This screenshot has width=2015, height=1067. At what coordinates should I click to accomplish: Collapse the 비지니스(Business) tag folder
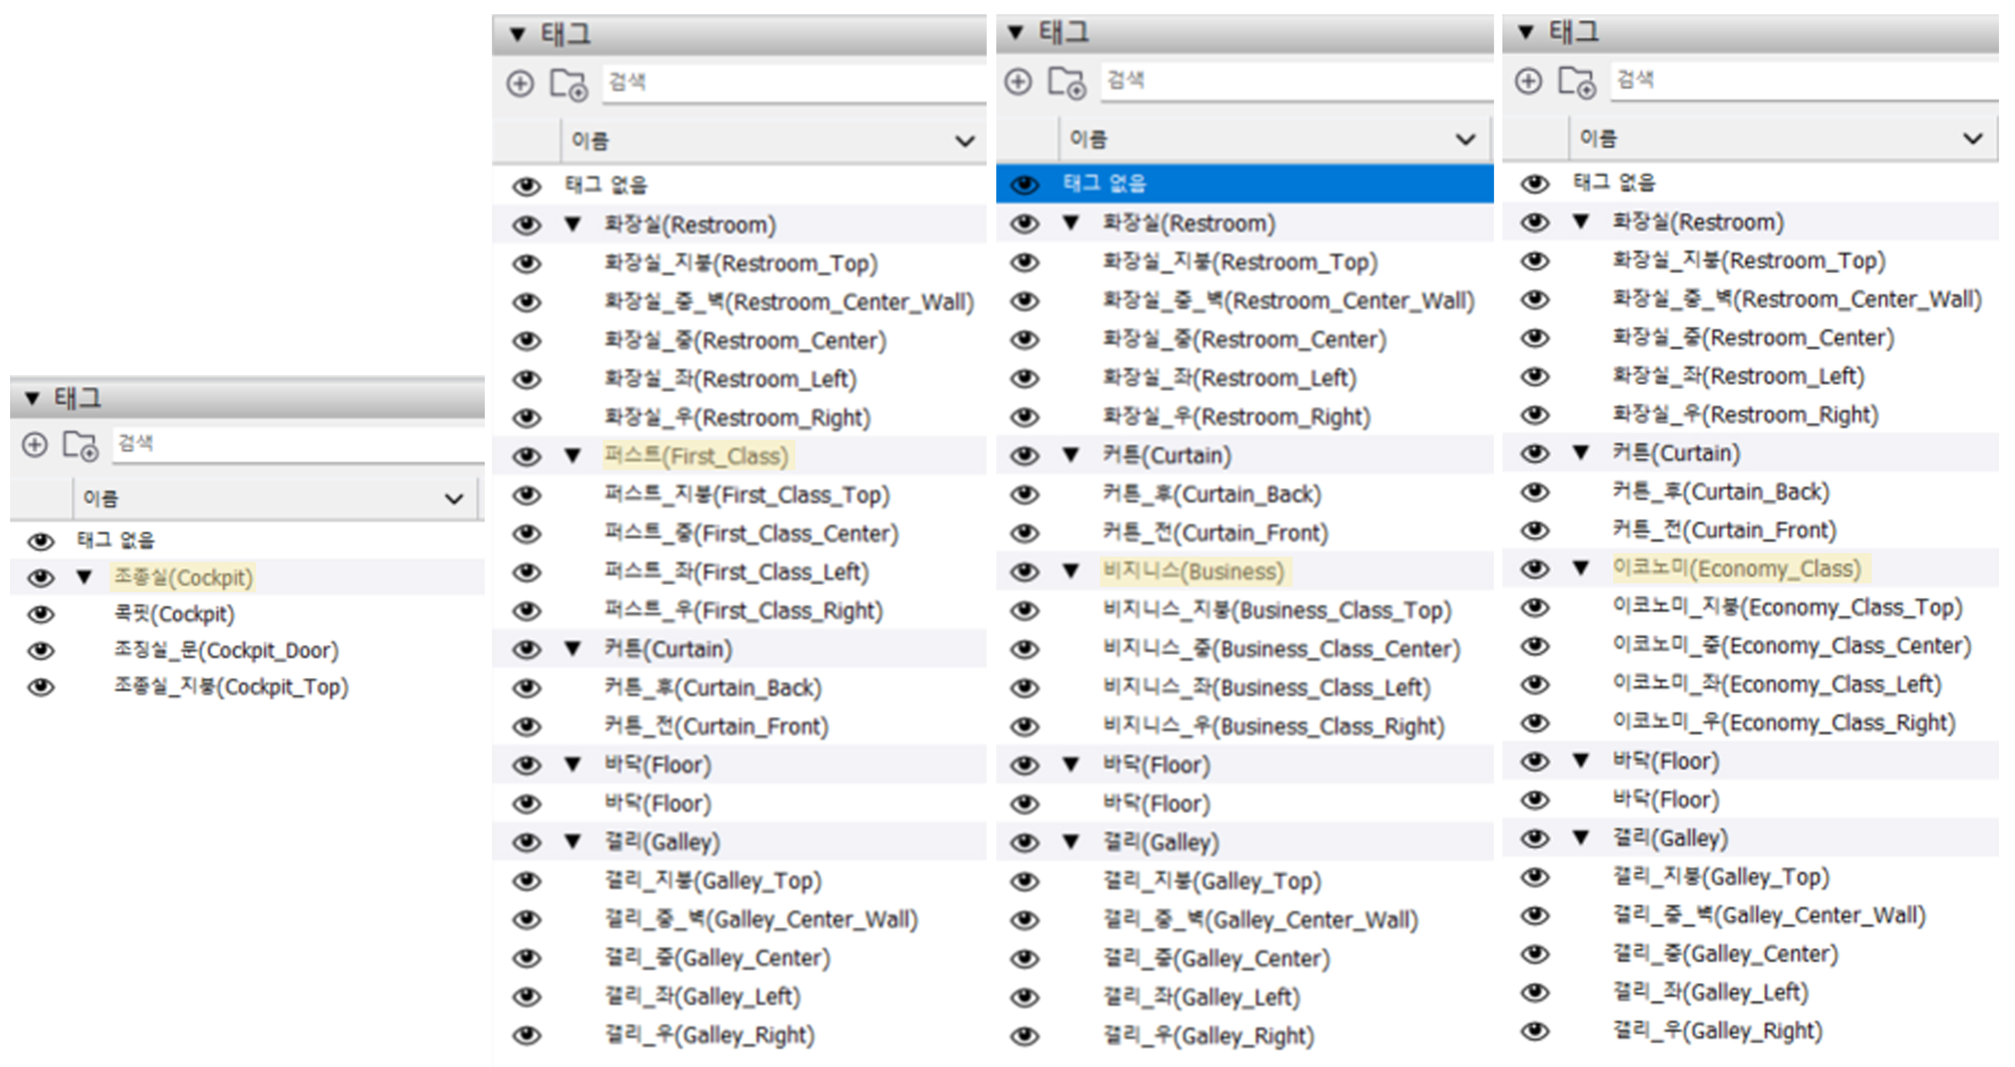[x=1071, y=571]
